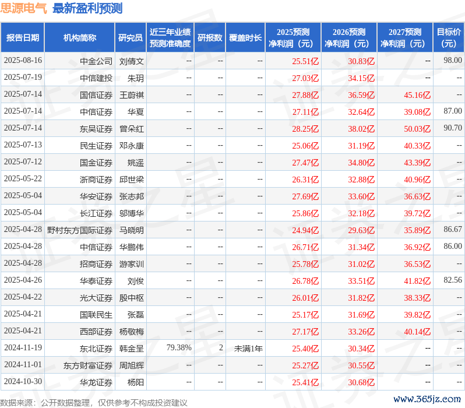
Task: Select the 研究员 column header
Action: click(x=131, y=38)
